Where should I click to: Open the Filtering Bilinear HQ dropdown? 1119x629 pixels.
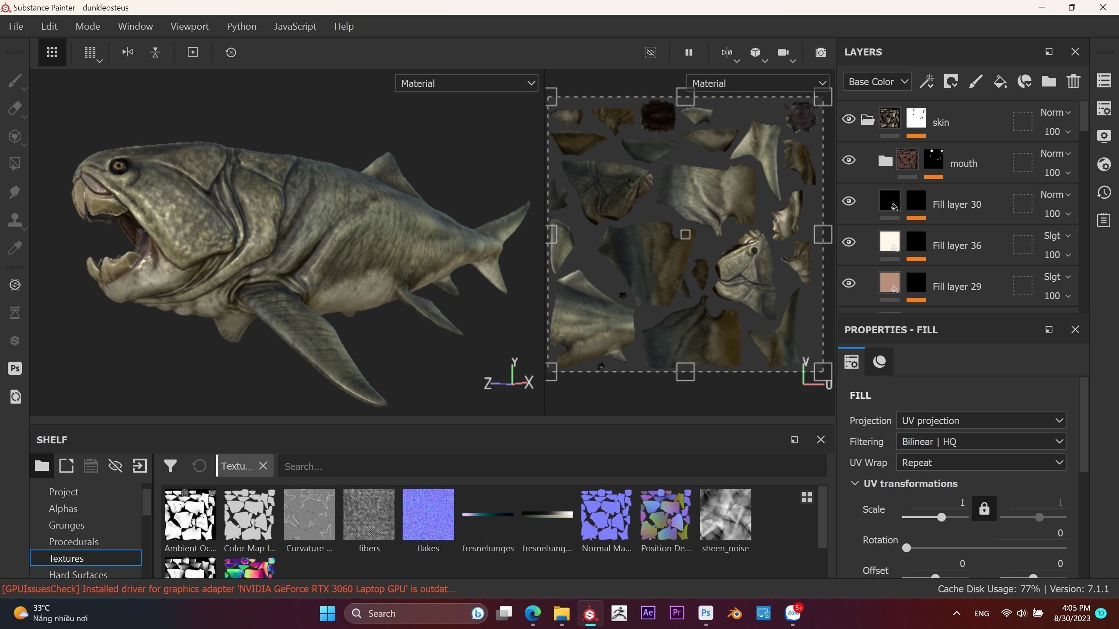pyautogui.click(x=981, y=441)
